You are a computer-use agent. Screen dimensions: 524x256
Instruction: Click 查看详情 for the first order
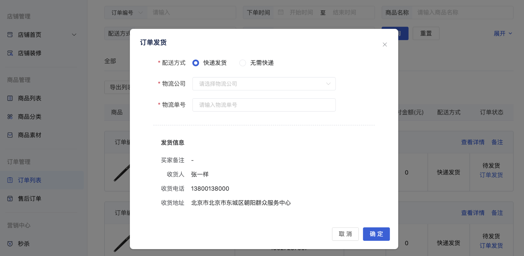pyautogui.click(x=473, y=142)
